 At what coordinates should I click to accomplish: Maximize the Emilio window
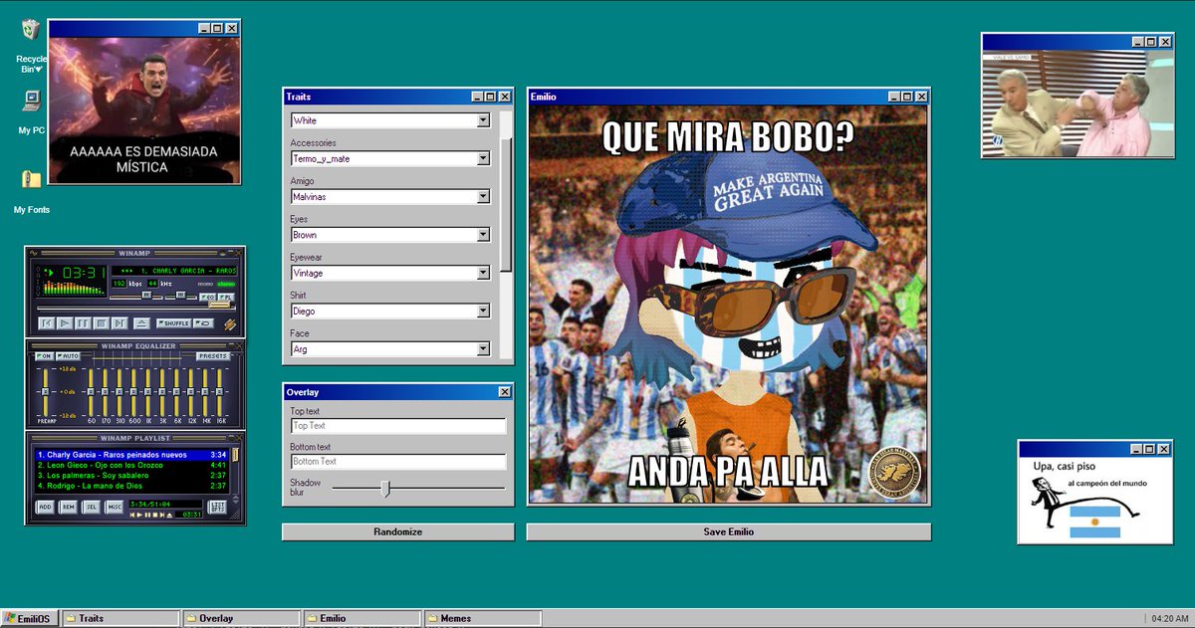[908, 97]
